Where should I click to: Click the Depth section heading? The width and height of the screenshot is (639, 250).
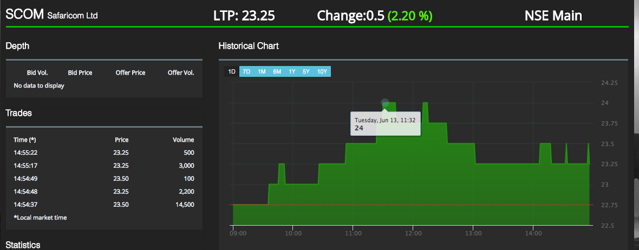coord(17,47)
